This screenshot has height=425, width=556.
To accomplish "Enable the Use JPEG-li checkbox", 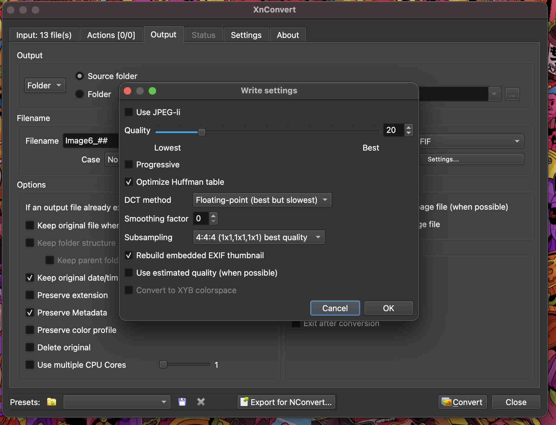I will pyautogui.click(x=129, y=112).
